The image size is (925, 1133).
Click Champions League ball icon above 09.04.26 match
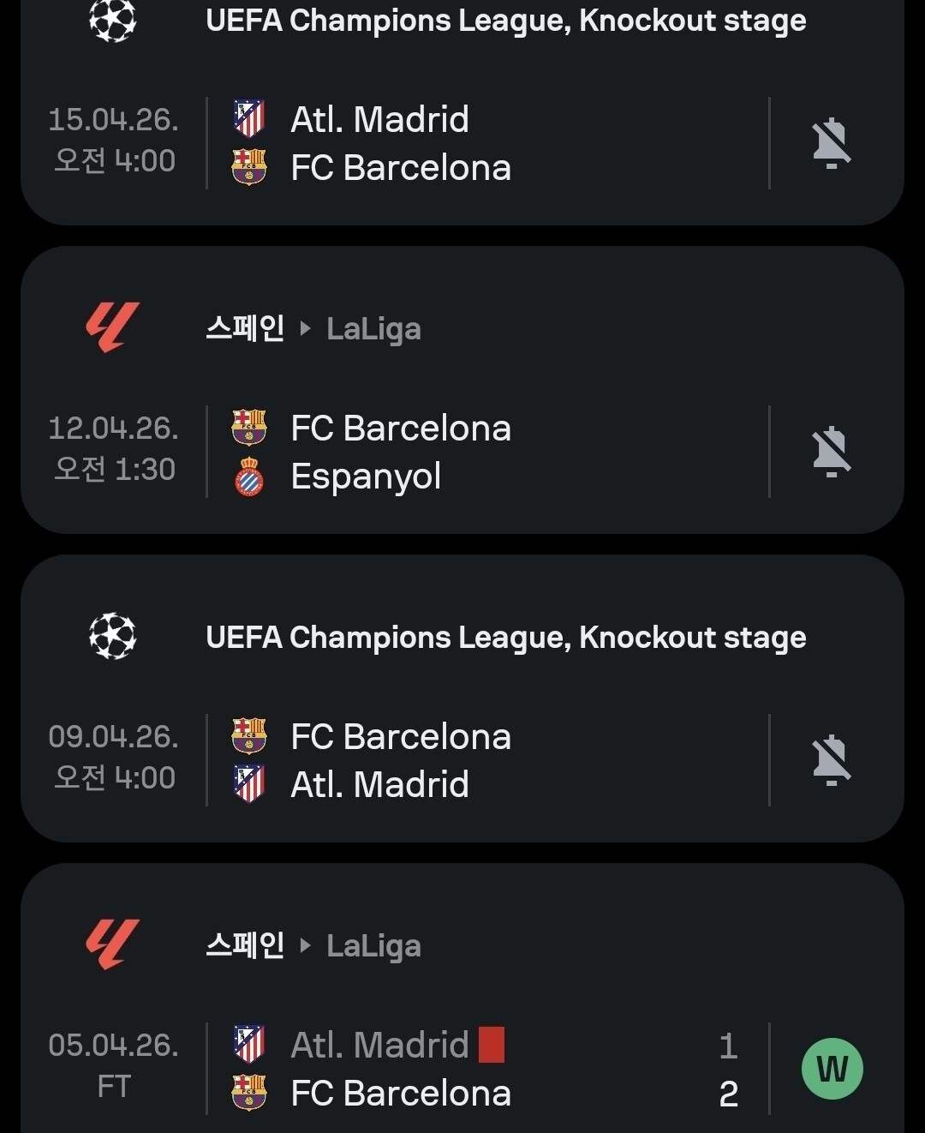pos(113,637)
